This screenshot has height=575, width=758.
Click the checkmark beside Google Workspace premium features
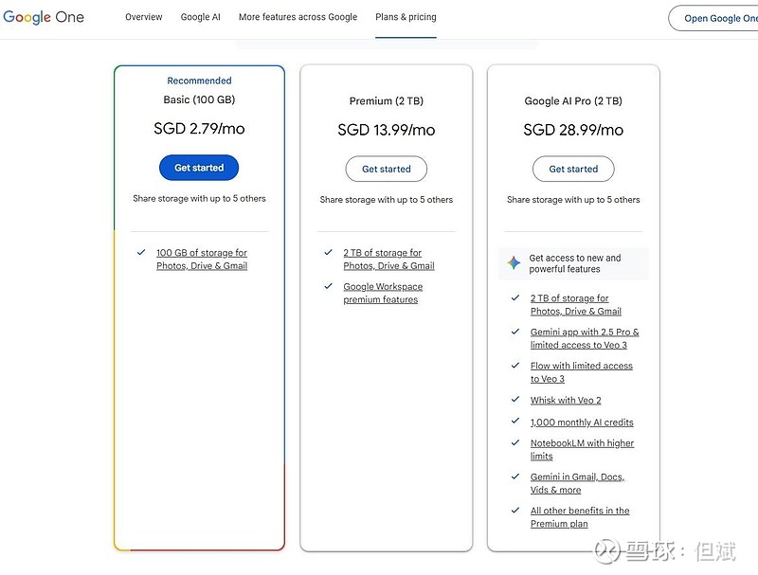(x=328, y=286)
